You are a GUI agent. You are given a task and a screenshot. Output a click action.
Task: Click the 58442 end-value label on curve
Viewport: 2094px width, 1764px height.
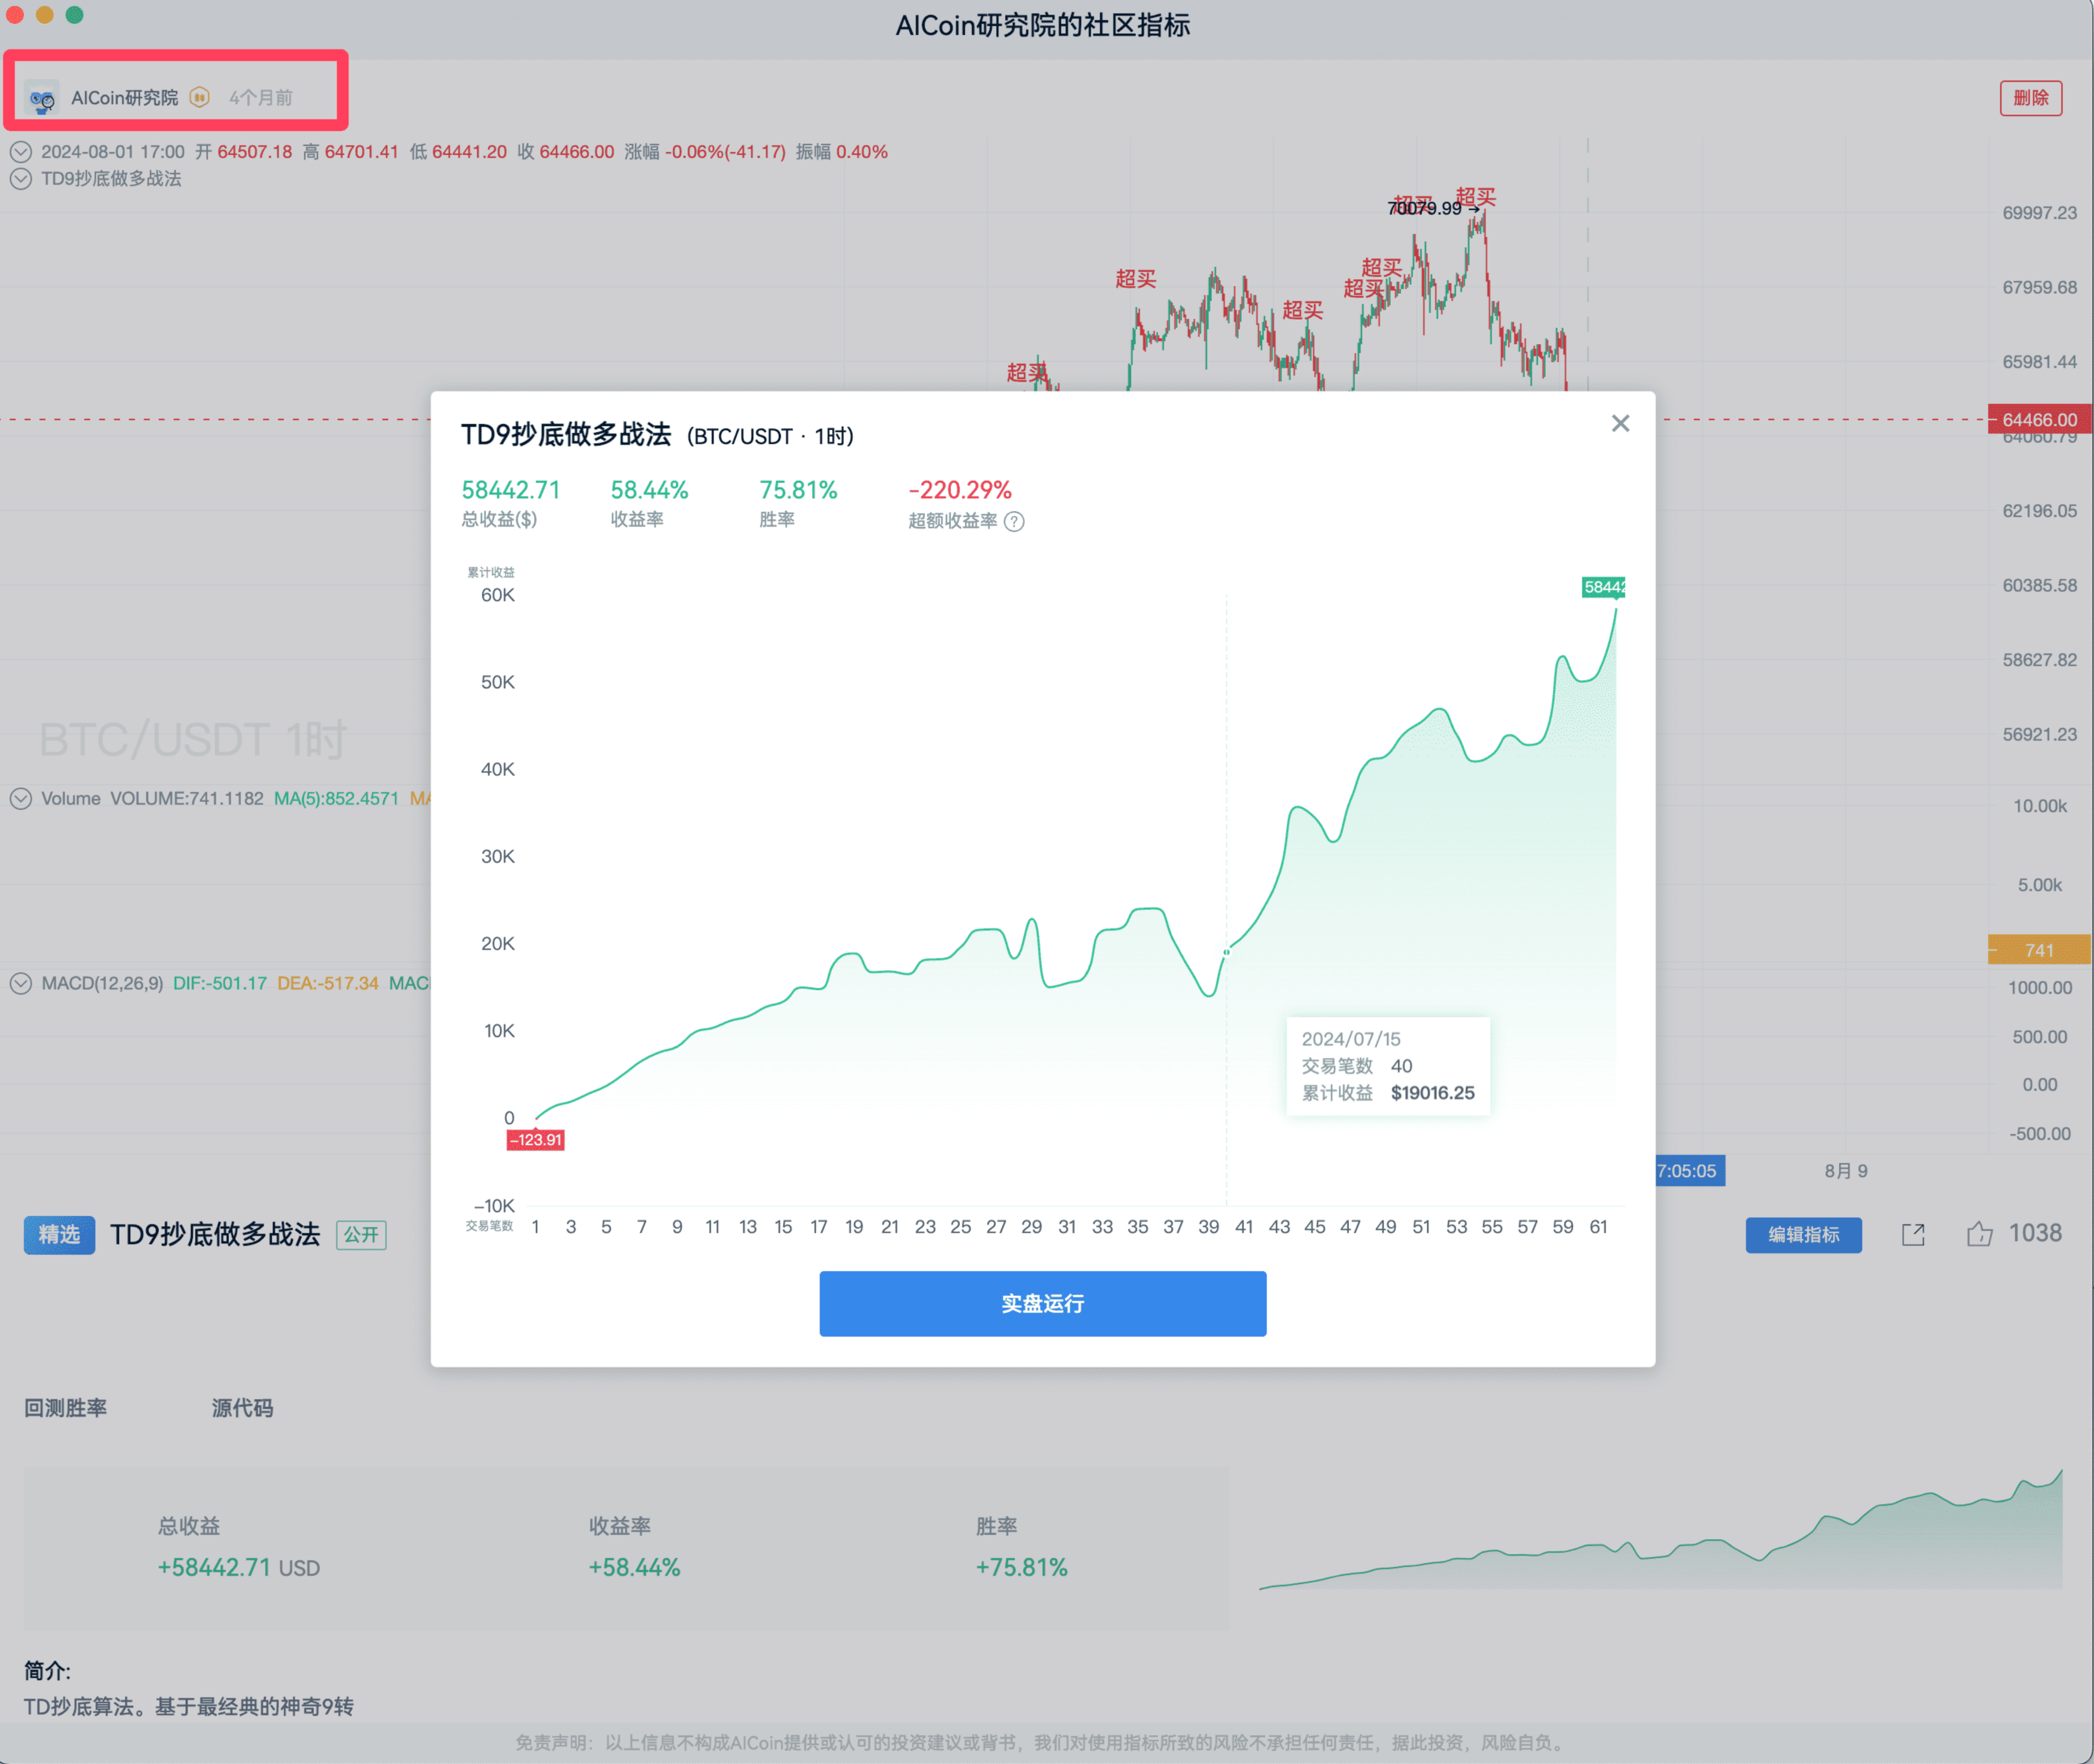(1603, 587)
